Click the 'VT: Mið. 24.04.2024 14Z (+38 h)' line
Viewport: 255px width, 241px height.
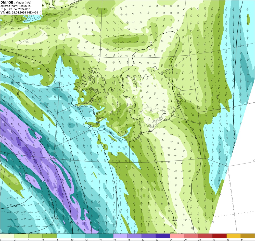point(21,12)
